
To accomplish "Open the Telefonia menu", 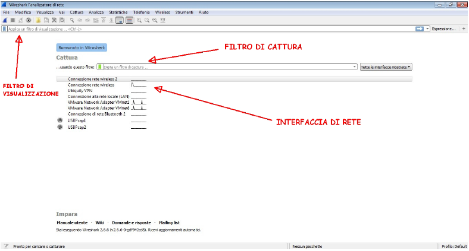I will (x=141, y=12).
